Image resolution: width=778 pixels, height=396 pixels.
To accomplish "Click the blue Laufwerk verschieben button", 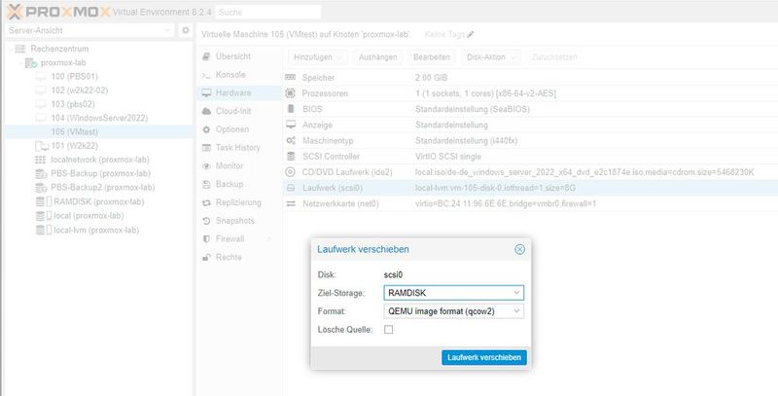I will click(x=483, y=357).
